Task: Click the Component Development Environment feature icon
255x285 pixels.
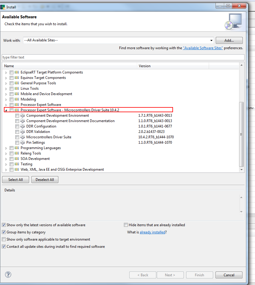Action: (x=23, y=115)
